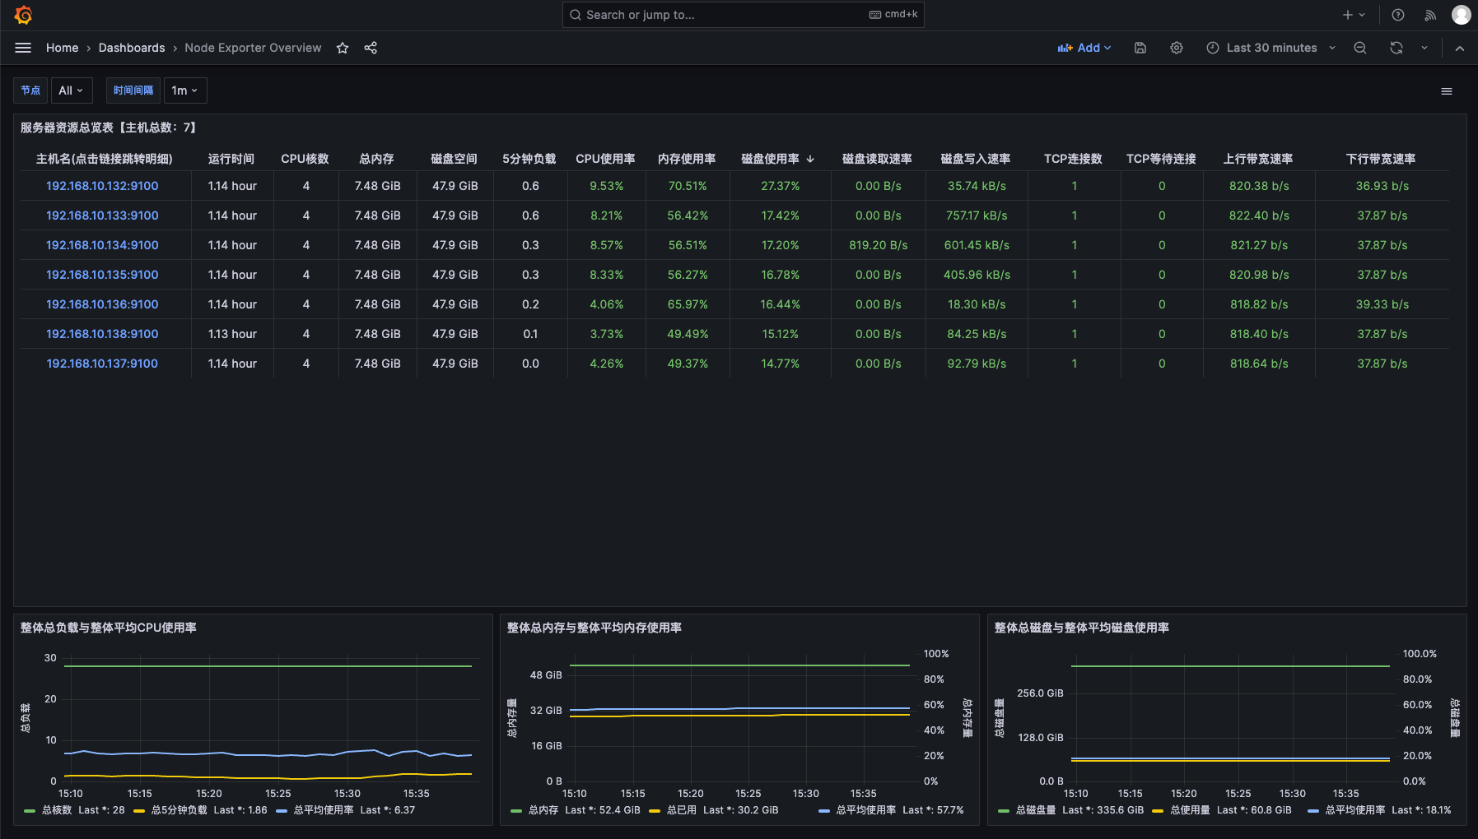Open host 192.168.10.138:9100 details
The width and height of the screenshot is (1478, 839).
[x=102, y=334]
